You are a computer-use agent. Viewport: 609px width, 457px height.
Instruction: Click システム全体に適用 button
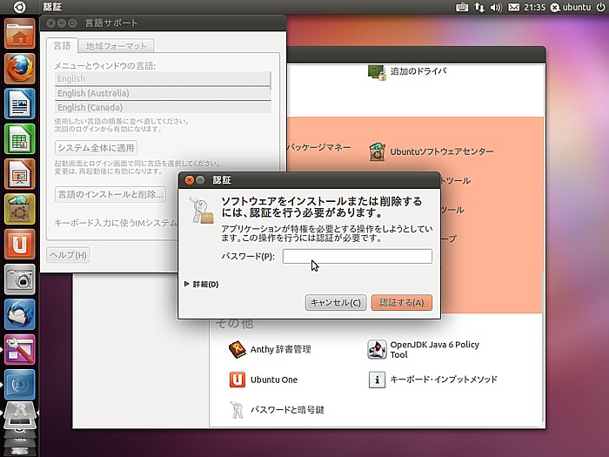tap(96, 148)
